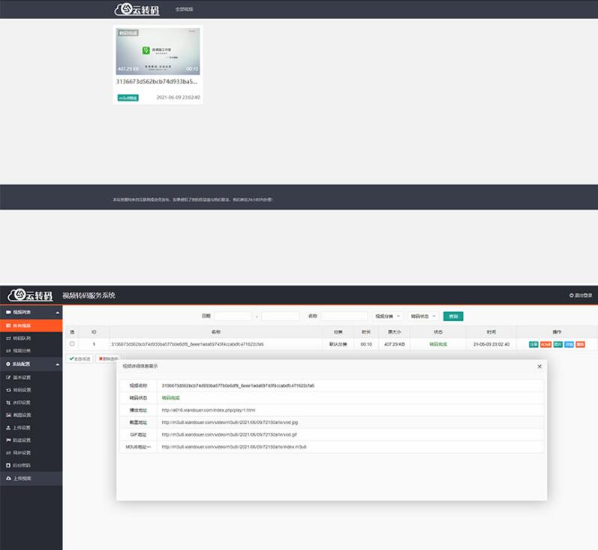Click 全部视频 in the top navigation

[x=184, y=10]
